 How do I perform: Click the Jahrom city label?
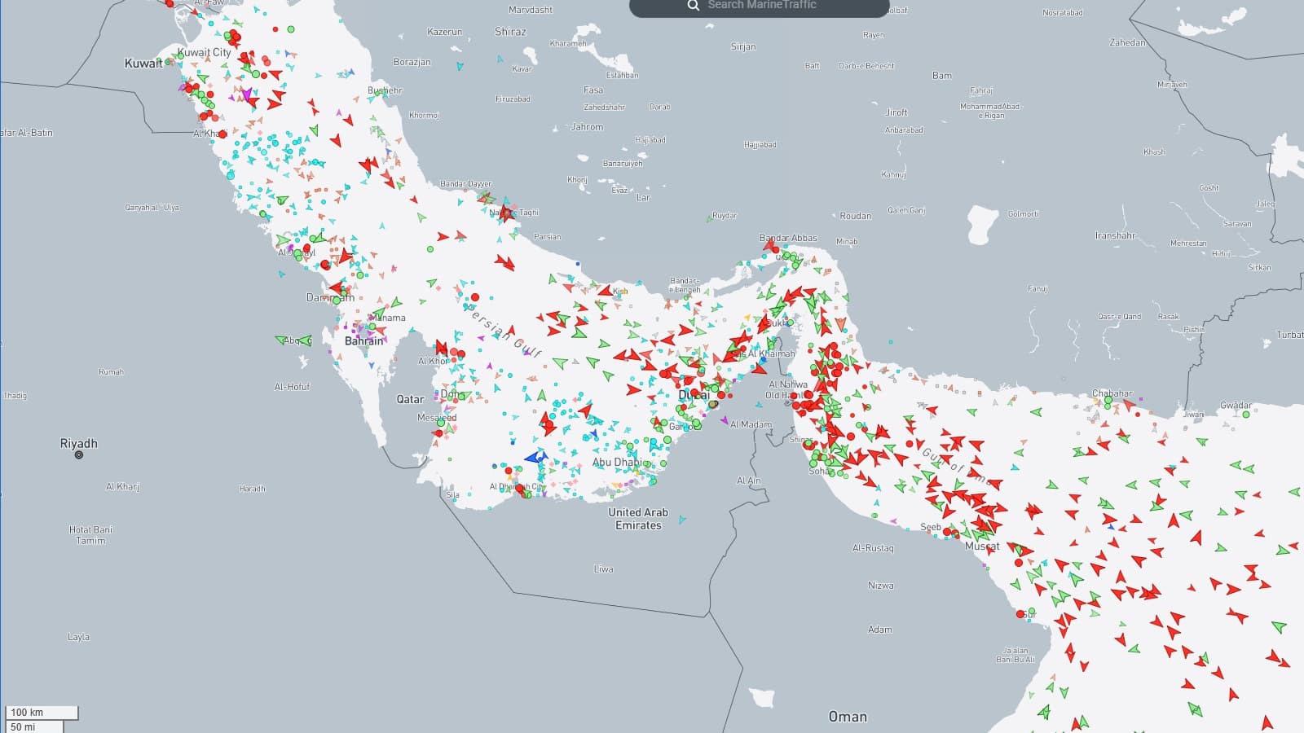(587, 127)
